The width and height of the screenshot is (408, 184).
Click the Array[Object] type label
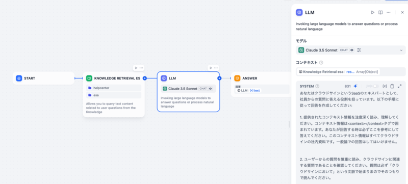click(367, 72)
